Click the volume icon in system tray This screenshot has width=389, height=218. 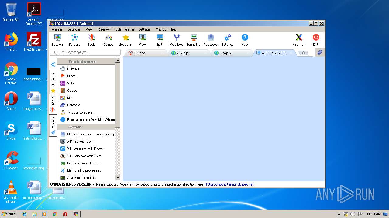pyautogui.click(x=353, y=214)
